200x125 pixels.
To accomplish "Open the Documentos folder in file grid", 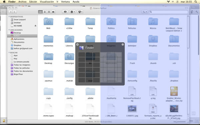I will click(174, 39).
